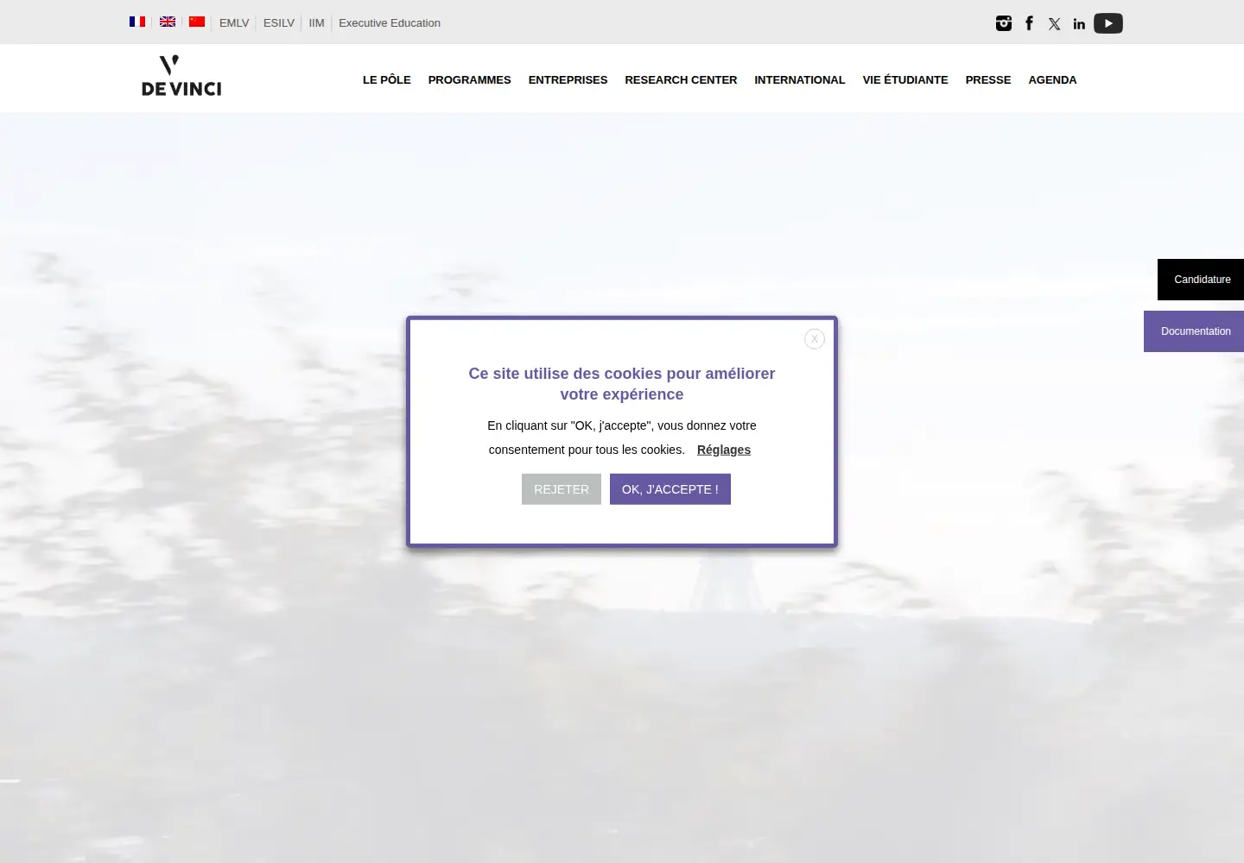
Task: Open the YouTube social icon
Action: pos(1108,23)
